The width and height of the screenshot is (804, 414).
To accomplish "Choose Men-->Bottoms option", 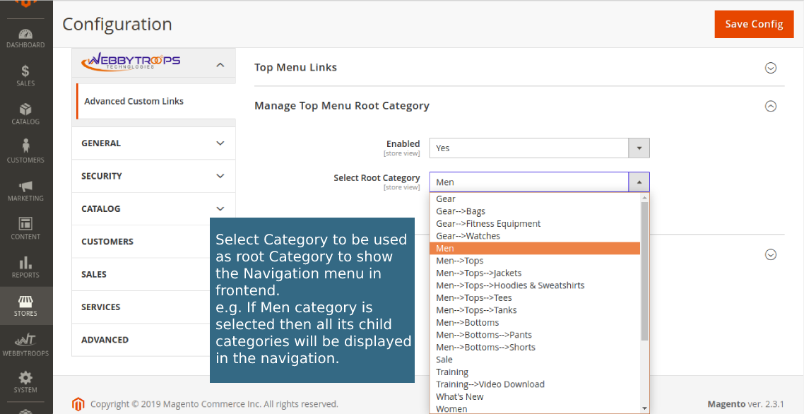I will tap(535, 322).
